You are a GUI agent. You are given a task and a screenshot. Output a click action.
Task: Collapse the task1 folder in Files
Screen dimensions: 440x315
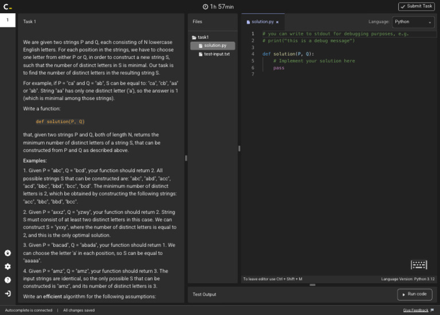[x=203, y=37]
